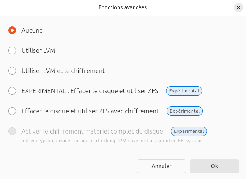
Task: Close the Fonctions avancées dialog
Action: click(x=239, y=7)
